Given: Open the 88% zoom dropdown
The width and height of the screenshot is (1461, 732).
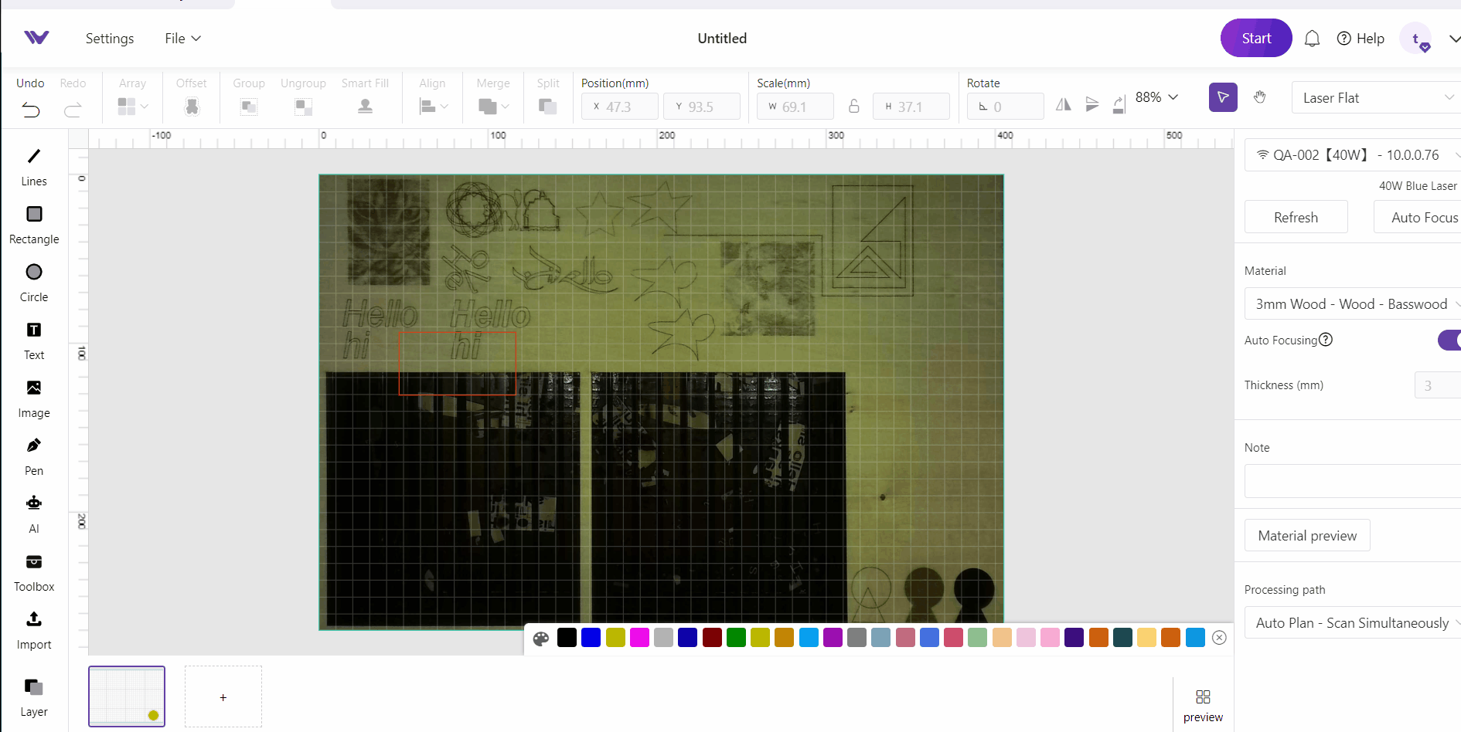Looking at the screenshot, I should click(1156, 97).
